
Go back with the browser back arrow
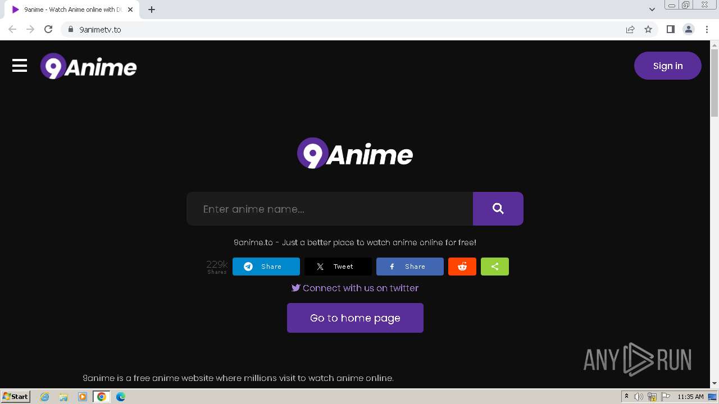click(x=12, y=29)
